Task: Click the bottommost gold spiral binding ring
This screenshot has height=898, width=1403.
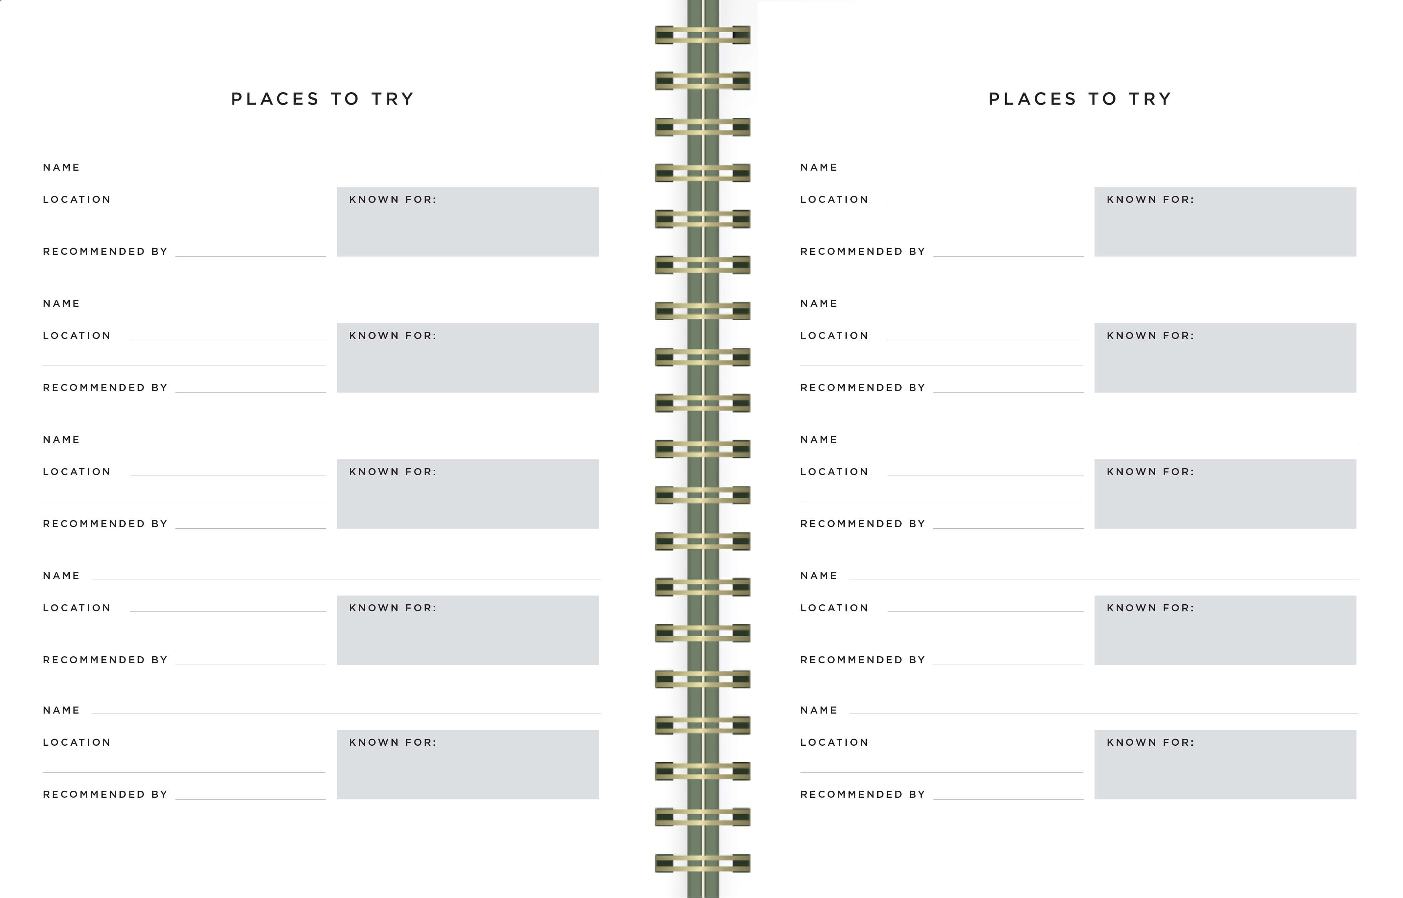Action: [702, 863]
